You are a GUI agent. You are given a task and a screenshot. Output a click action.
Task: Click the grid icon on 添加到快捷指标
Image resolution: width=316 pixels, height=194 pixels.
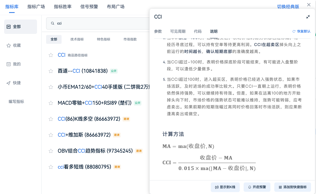[x=280, y=187]
